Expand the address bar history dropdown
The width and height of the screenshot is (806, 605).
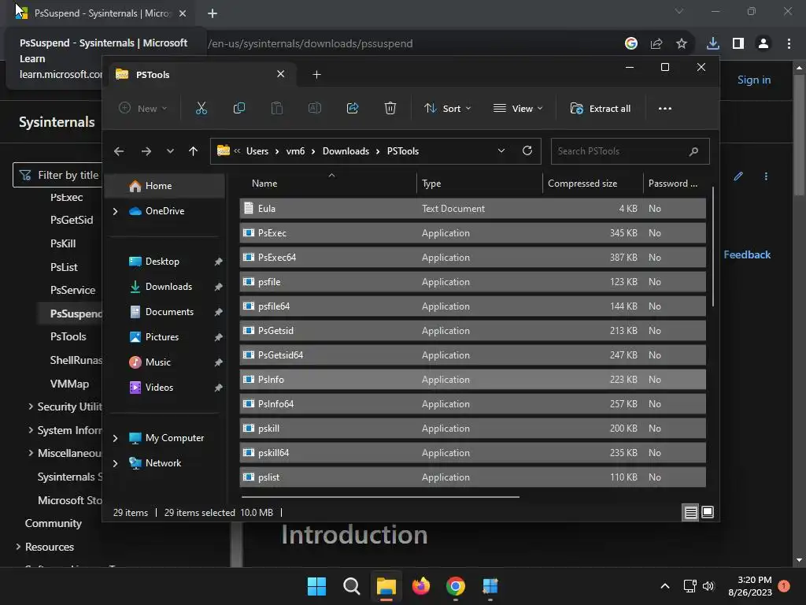coord(501,150)
